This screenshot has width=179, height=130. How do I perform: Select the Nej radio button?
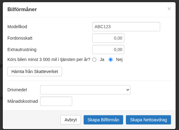tap(110, 59)
